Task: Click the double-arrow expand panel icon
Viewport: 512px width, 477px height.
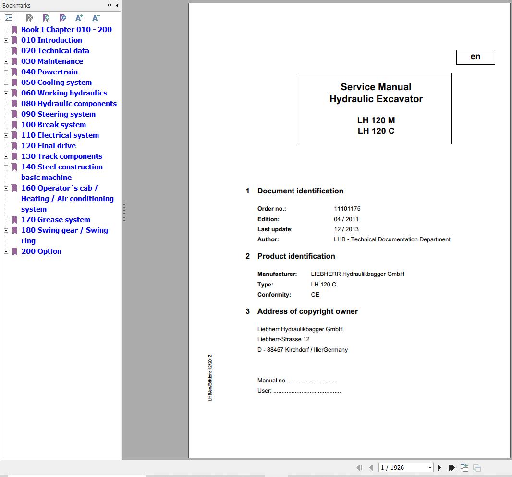Action: coord(110,5)
